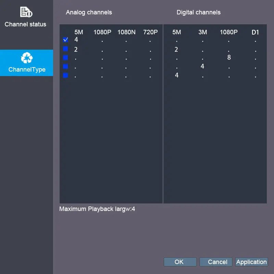274x274 pixels.
Task: Apply settings with Application button
Action: coord(251,262)
